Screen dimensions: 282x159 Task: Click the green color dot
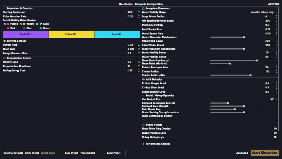coord(41,28)
